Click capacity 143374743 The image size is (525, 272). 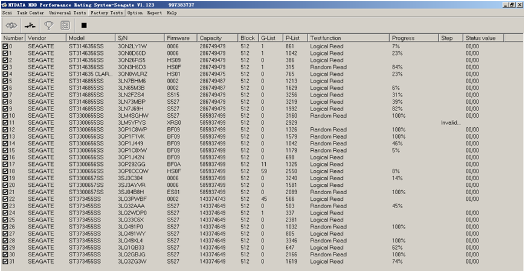pos(213,199)
